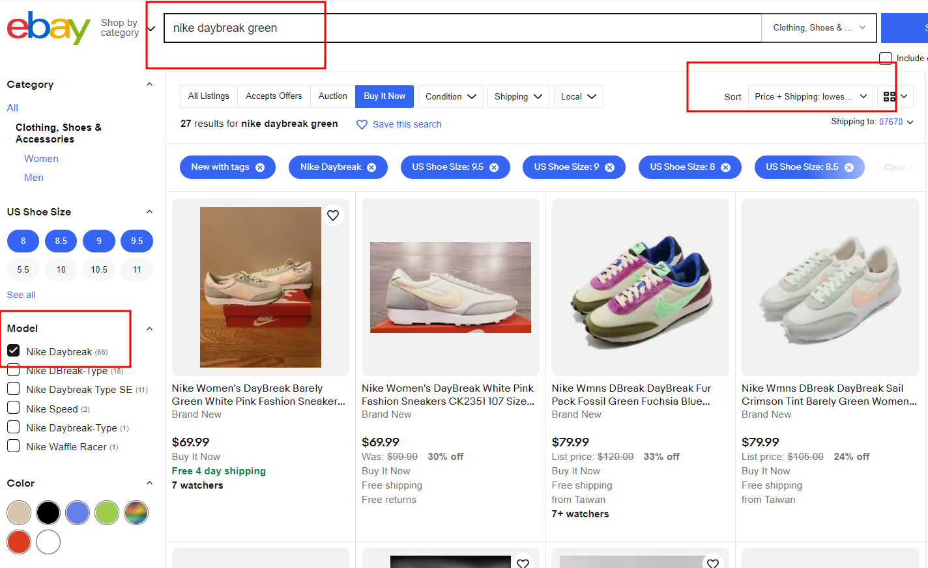Viewport: 928px width, 568px height.
Task: Select shoe size 10
Action: (61, 269)
